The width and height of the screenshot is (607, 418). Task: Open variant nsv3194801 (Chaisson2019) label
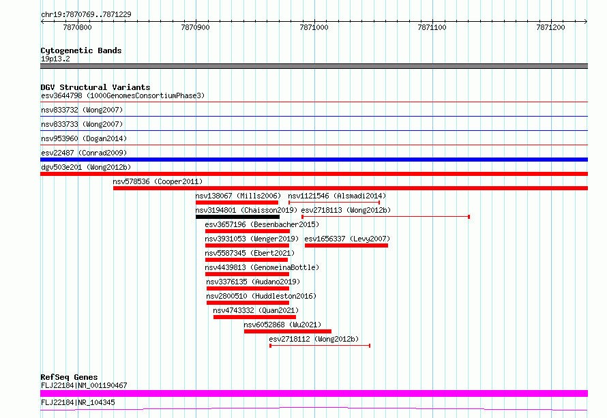[x=246, y=210]
